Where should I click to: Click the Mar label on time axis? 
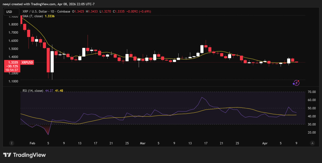[x=142, y=143]
